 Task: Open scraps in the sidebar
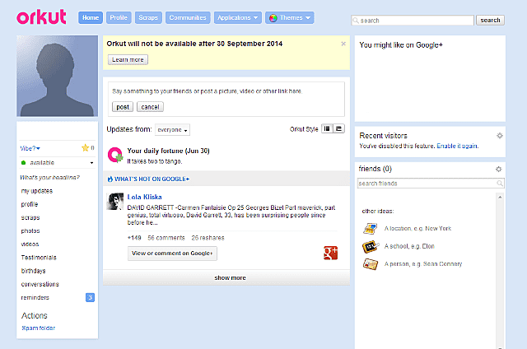pos(30,217)
